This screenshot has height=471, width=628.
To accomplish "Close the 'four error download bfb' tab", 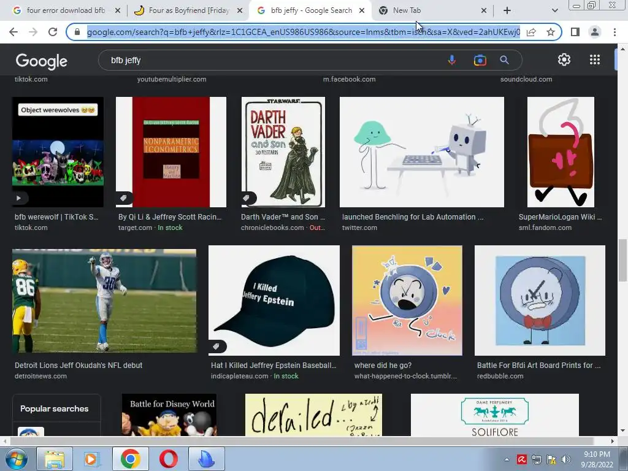I will point(118,10).
